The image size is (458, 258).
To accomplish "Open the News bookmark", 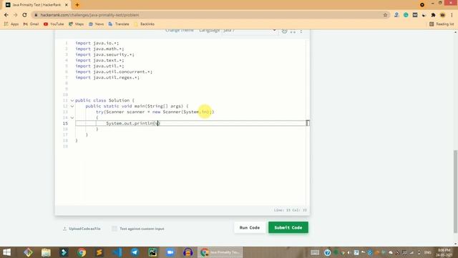I will click(x=96, y=24).
